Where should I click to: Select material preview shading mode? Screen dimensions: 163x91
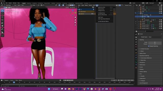[x=72, y=5]
